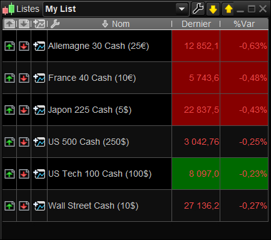Sell US 500 Cash with red arrow

point(24,142)
